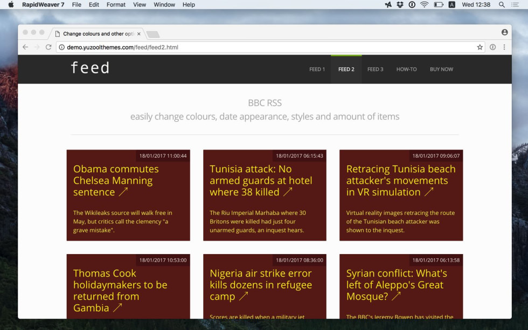Image resolution: width=528 pixels, height=330 pixels.
Task: Open Thomas Cook holidaymakers article
Action: click(120, 291)
